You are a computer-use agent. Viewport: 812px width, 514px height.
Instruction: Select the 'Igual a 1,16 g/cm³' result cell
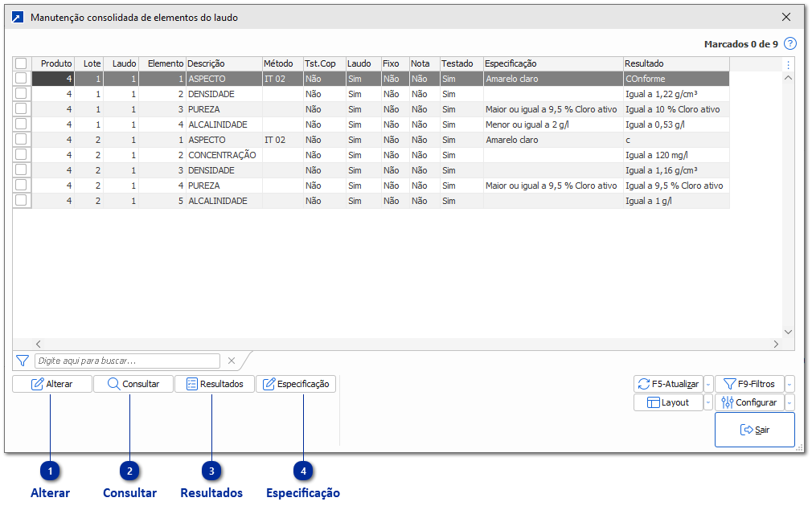tap(676, 170)
